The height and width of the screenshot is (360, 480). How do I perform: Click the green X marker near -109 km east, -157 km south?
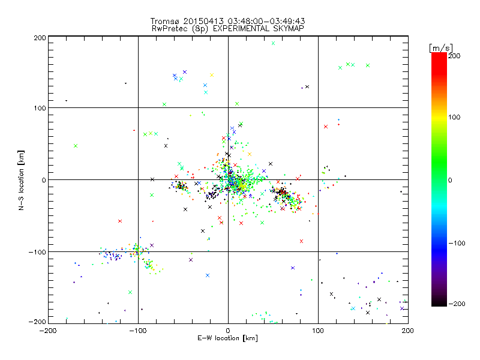(x=130, y=292)
